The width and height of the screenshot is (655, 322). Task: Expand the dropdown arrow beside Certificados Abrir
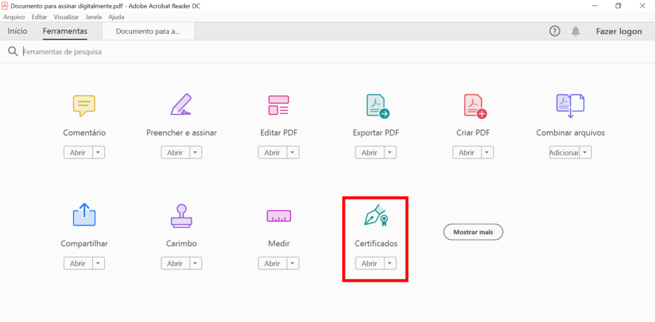(390, 263)
